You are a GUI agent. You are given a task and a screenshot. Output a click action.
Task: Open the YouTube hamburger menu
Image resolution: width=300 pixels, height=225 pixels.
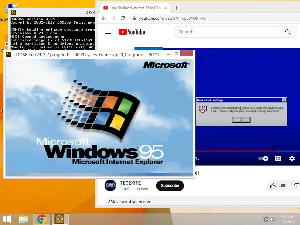pos(108,32)
